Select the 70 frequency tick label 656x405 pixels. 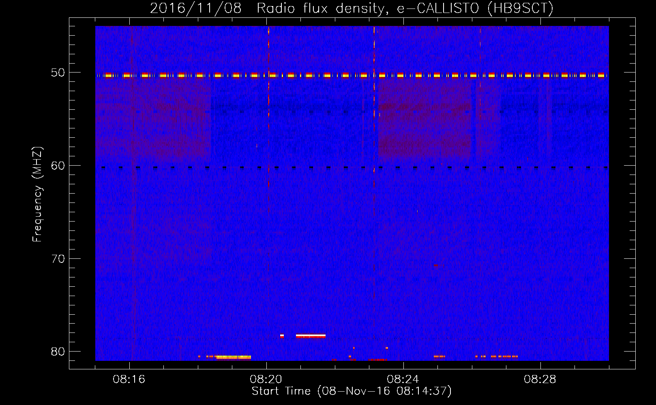tap(58, 259)
